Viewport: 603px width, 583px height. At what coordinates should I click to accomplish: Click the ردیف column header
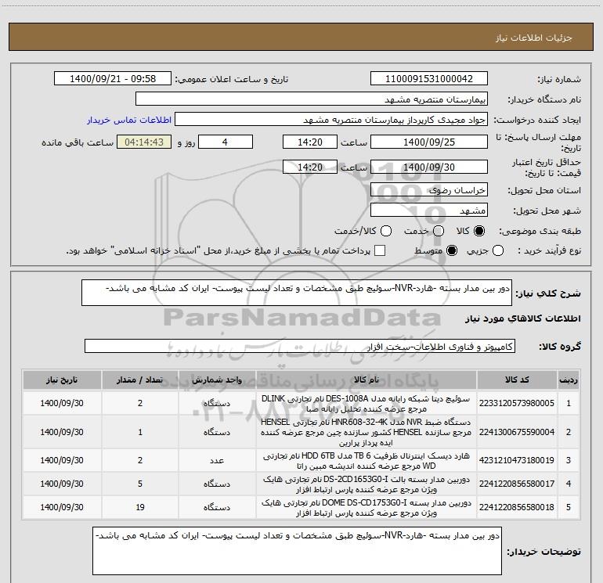569,380
